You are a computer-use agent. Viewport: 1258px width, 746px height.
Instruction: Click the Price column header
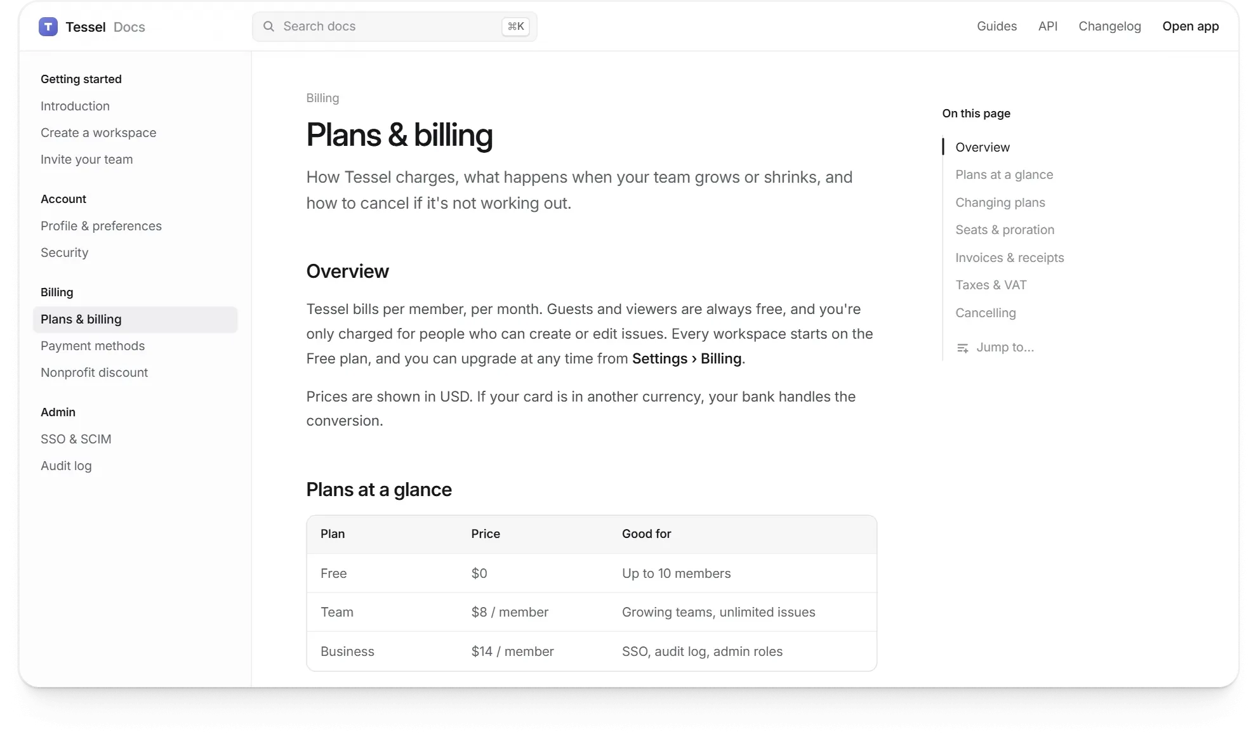tap(486, 534)
